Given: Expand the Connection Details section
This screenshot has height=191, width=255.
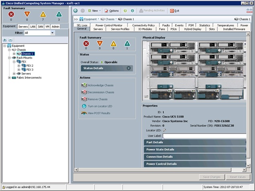Looking at the screenshot, I should tap(195, 157).
